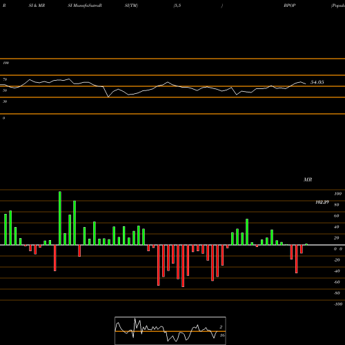This screenshot has height=345, width=345.
Task: Click the RSI value 54.05 label
Action: (x=317, y=82)
